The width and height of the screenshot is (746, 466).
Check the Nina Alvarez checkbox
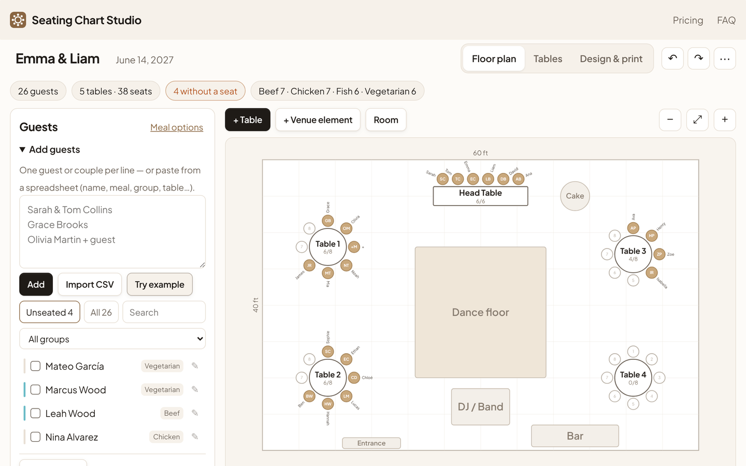point(35,437)
